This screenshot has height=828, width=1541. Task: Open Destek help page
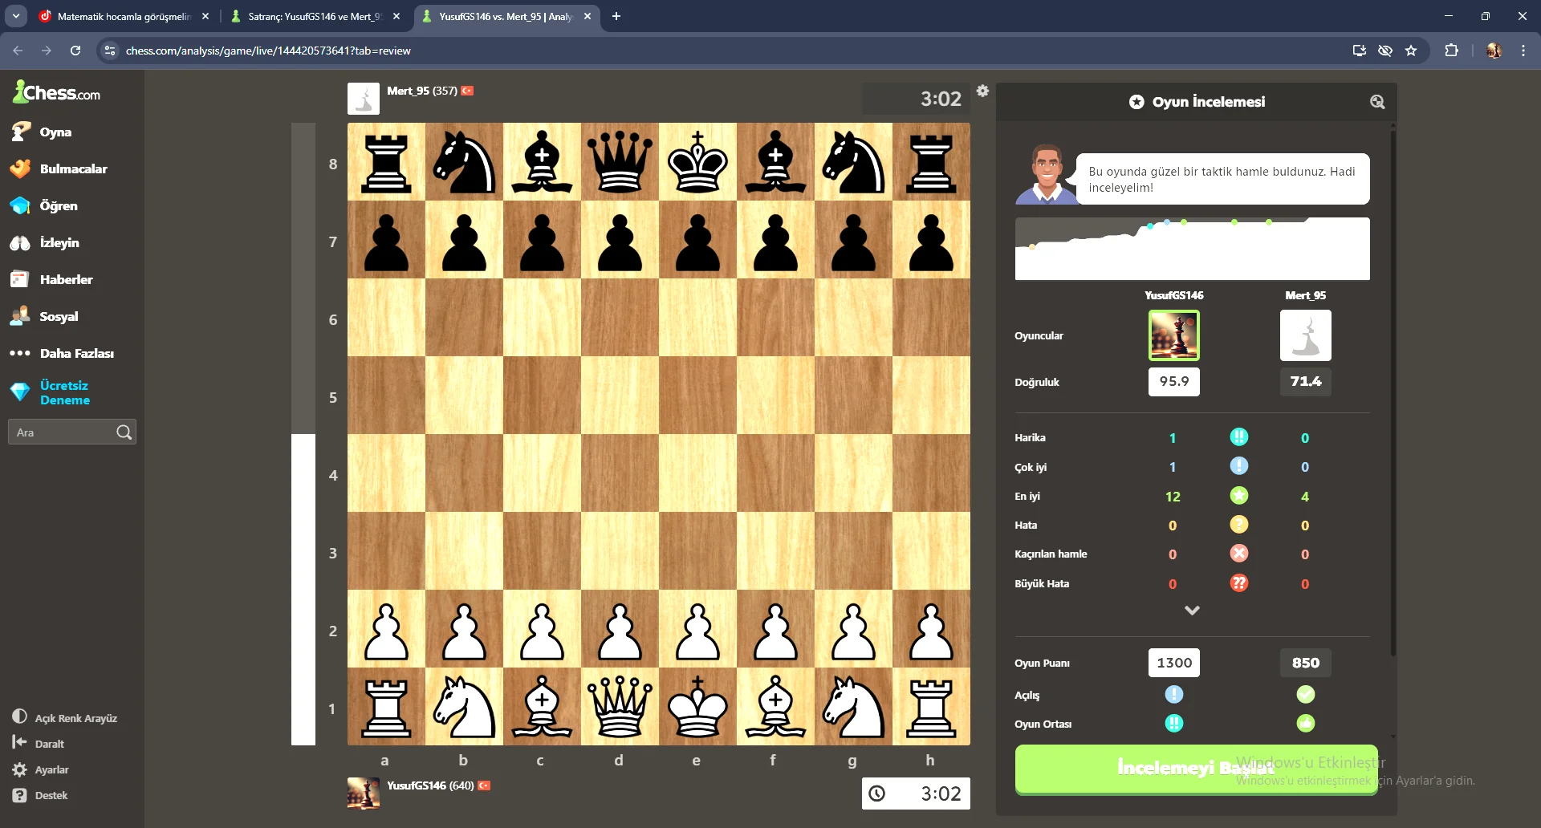(x=40, y=795)
